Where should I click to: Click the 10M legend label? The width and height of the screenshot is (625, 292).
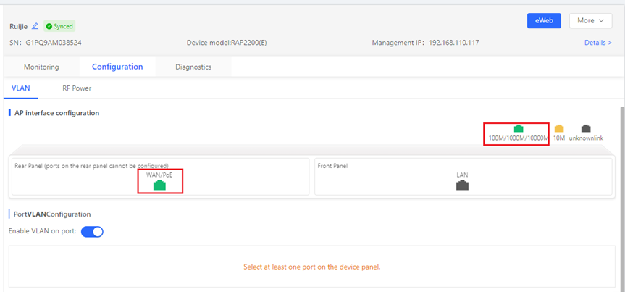559,138
